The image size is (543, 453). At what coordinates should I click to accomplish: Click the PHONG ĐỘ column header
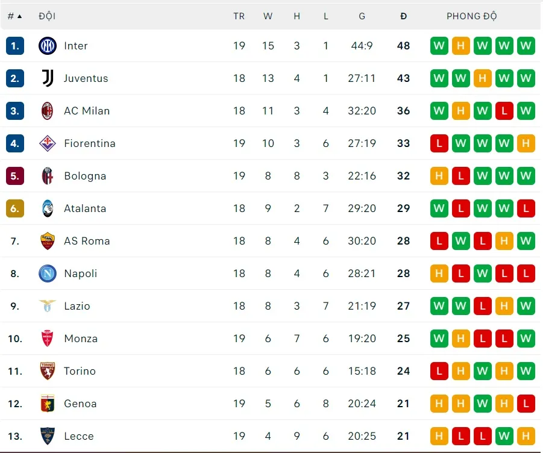(472, 16)
